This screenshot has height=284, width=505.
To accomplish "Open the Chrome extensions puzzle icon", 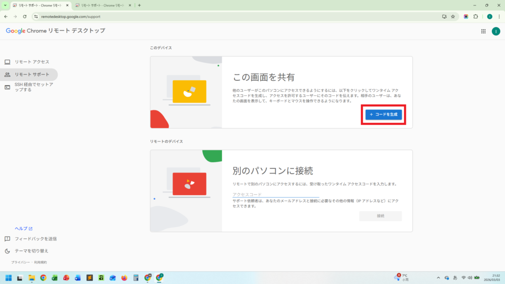I will [x=475, y=16].
